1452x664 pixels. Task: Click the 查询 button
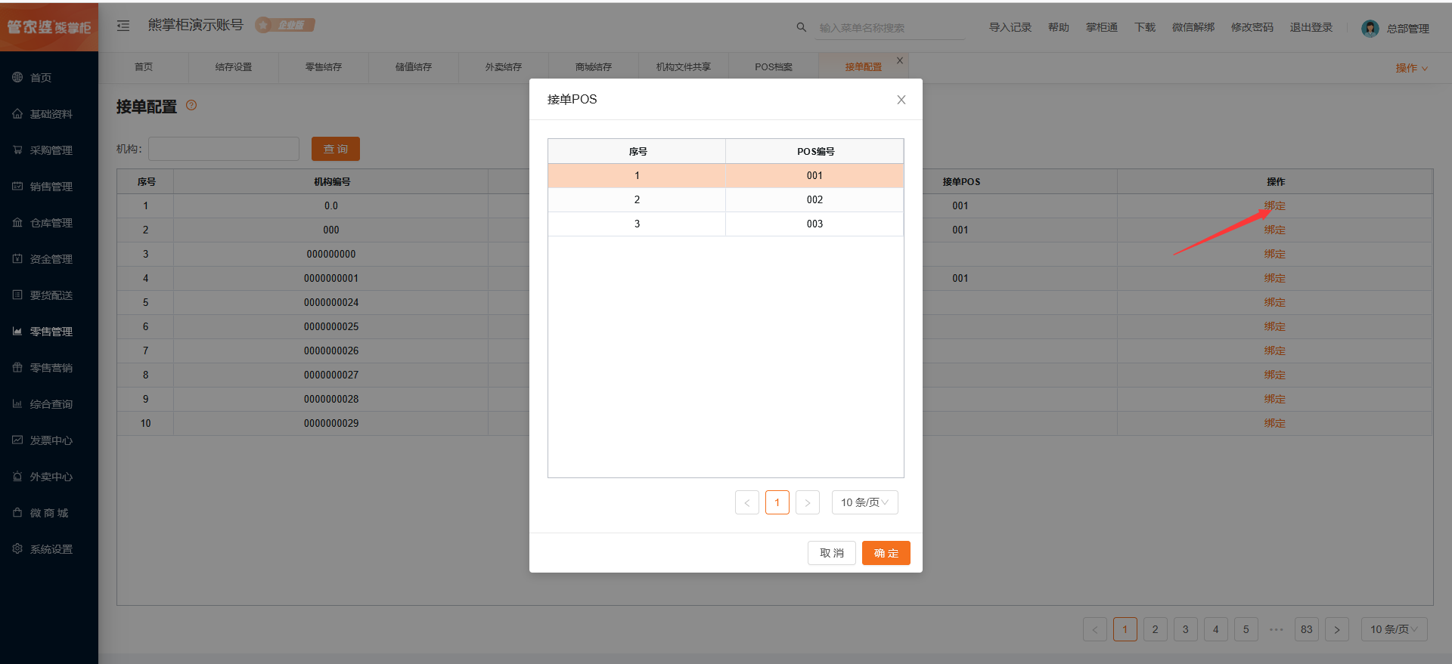click(335, 149)
